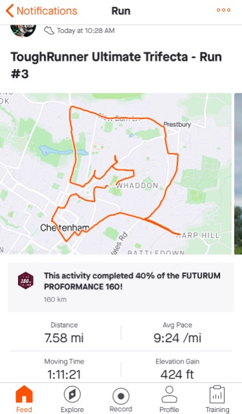Open the Explore compass icon
242x414 pixels.
(x=72, y=395)
